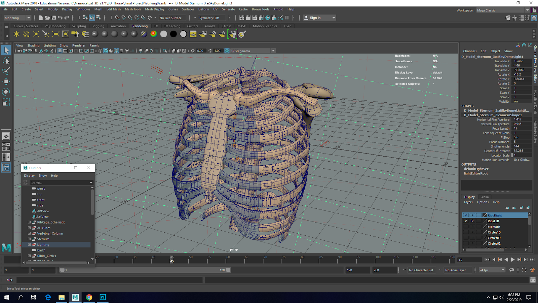Viewport: 538px width, 303px height.
Task: Click the No Character Set button
Action: [x=421, y=270]
